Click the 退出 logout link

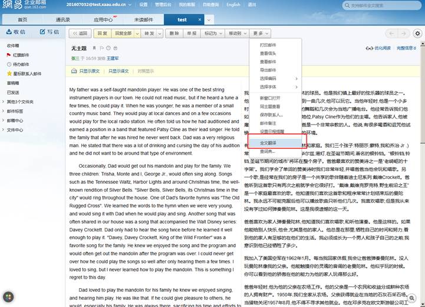click(x=252, y=5)
